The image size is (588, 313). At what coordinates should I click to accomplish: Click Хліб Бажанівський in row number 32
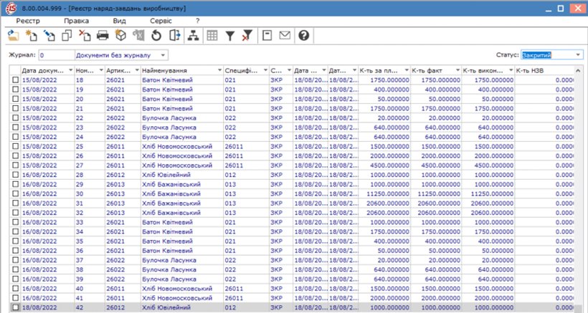[x=171, y=213]
